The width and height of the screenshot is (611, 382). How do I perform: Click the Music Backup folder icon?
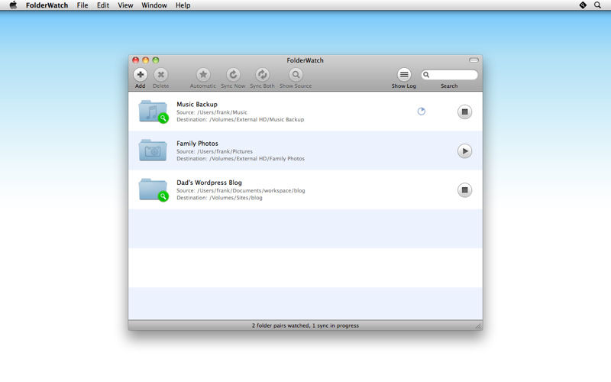pos(154,112)
